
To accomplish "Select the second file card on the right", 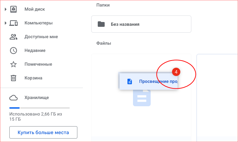I will 217,98.
